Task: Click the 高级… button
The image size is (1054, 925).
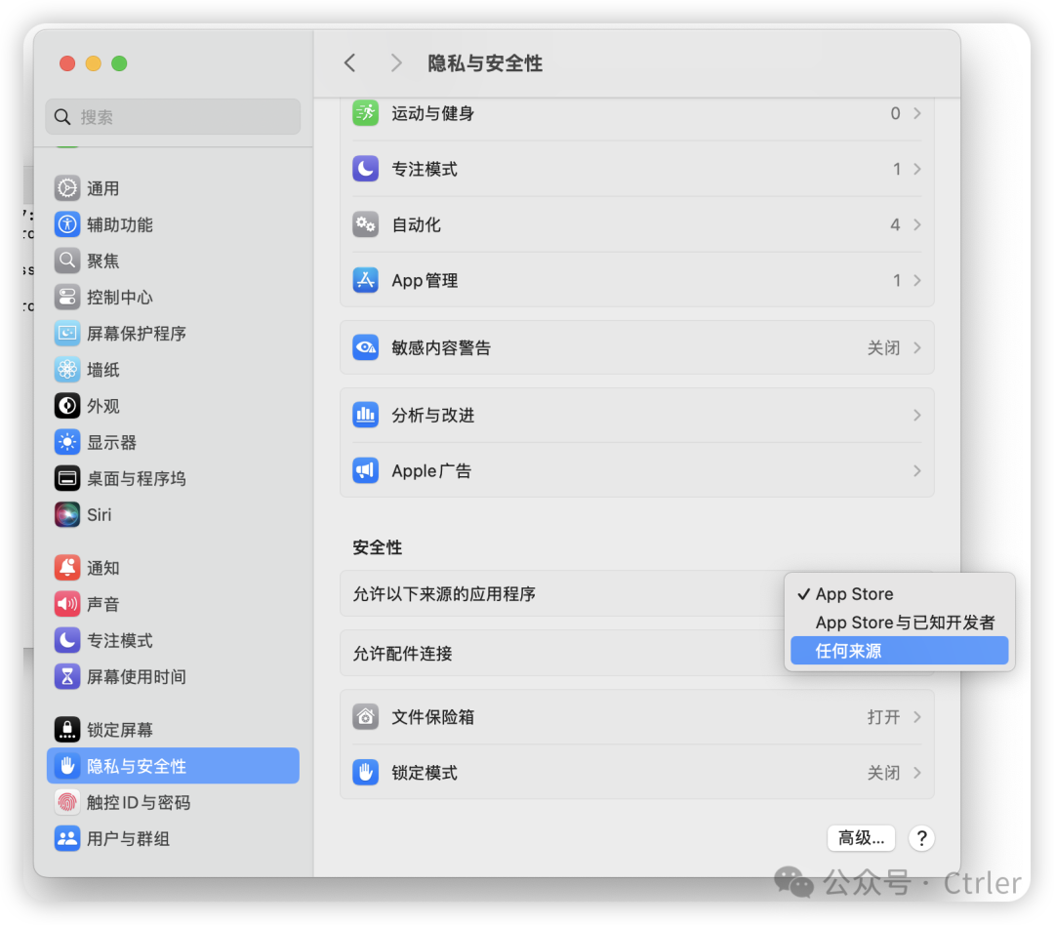Action: [861, 837]
